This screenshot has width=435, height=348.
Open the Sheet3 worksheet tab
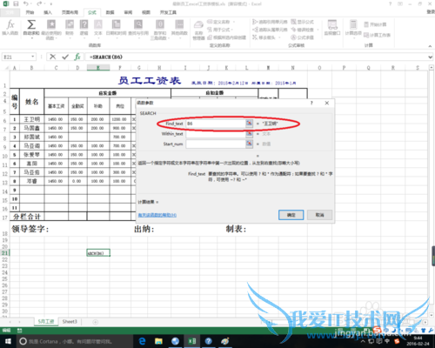70,322
